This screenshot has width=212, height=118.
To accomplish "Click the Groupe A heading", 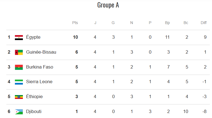I will click(108, 5).
